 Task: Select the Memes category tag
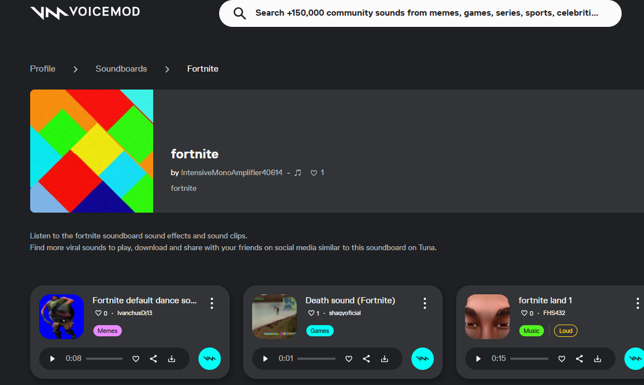[x=107, y=331]
